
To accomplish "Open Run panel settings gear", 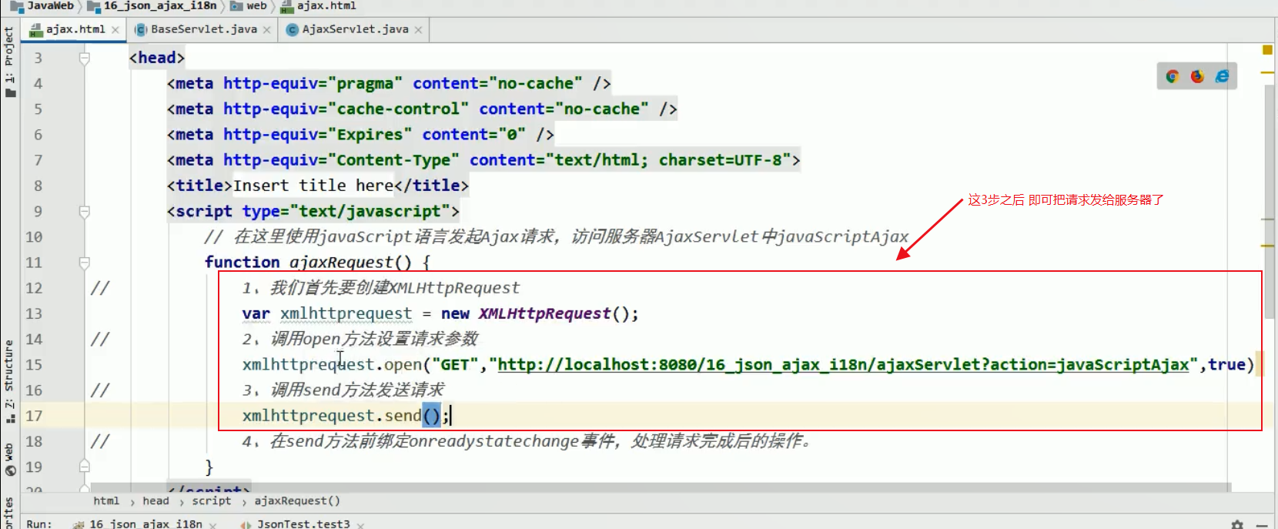I will coord(1237,524).
